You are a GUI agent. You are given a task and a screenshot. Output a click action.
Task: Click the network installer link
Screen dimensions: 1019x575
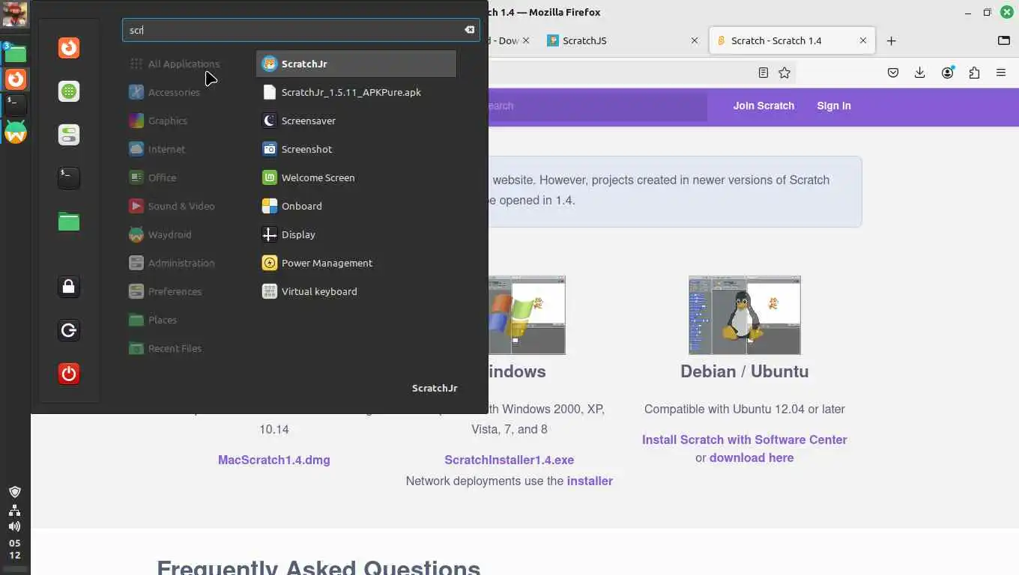click(x=590, y=481)
